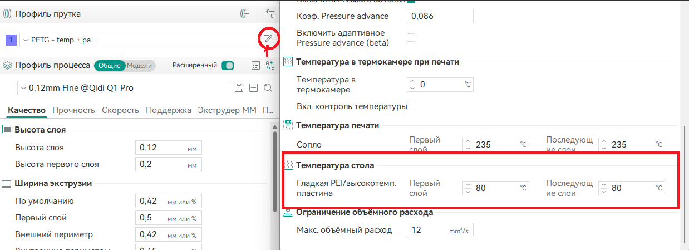Image resolution: width=689 pixels, height=250 pixels.
Task: Click the chamber temperature value field
Action: click(x=440, y=85)
